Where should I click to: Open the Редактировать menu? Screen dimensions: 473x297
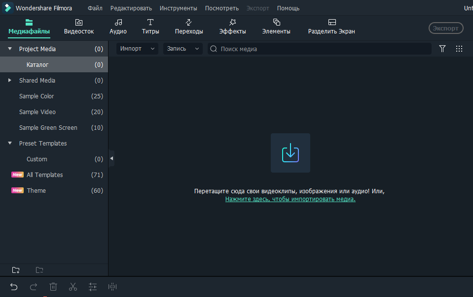[x=131, y=8]
